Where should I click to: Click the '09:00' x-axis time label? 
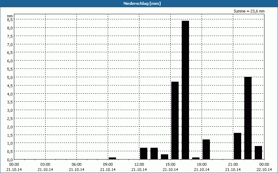pos(108,165)
